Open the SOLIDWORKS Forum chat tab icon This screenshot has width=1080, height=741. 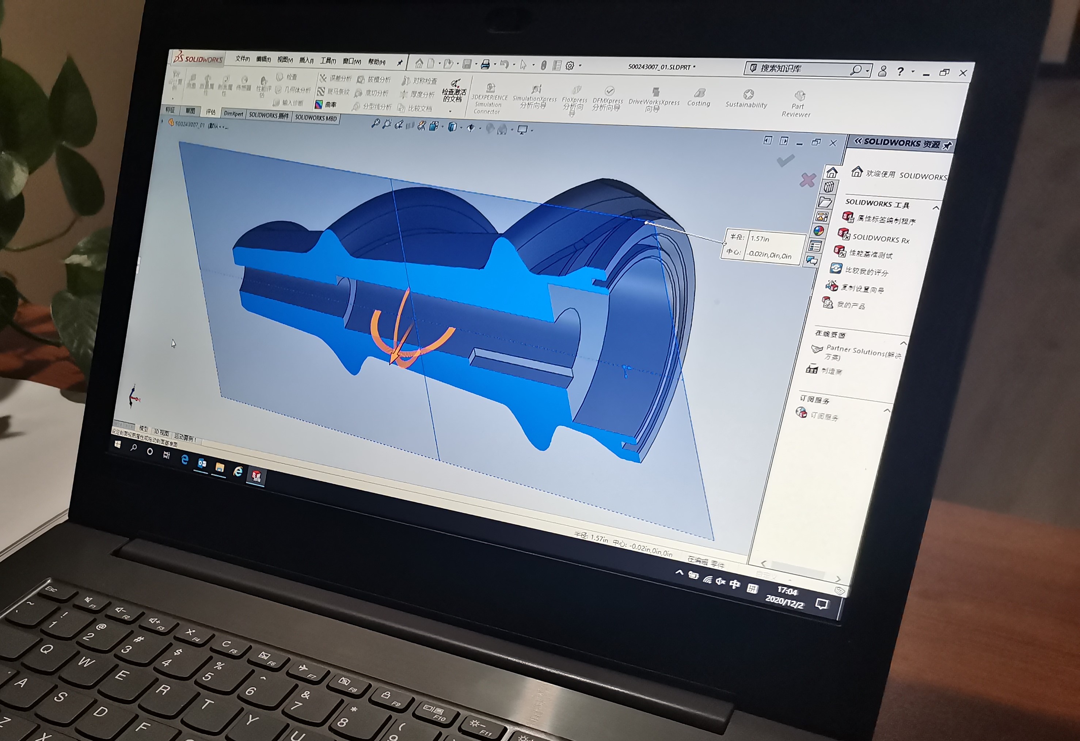(x=812, y=260)
